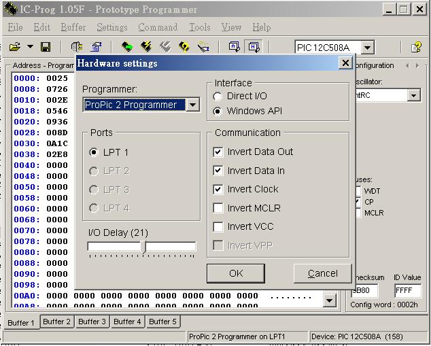Open the Settings menu
The height and width of the screenshot is (346, 431).
click(x=112, y=27)
